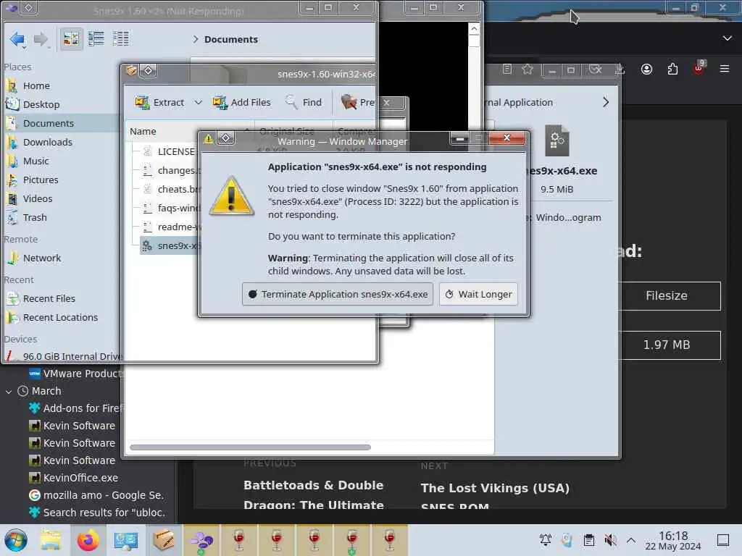Open the Extract dropdown arrow

point(199,102)
